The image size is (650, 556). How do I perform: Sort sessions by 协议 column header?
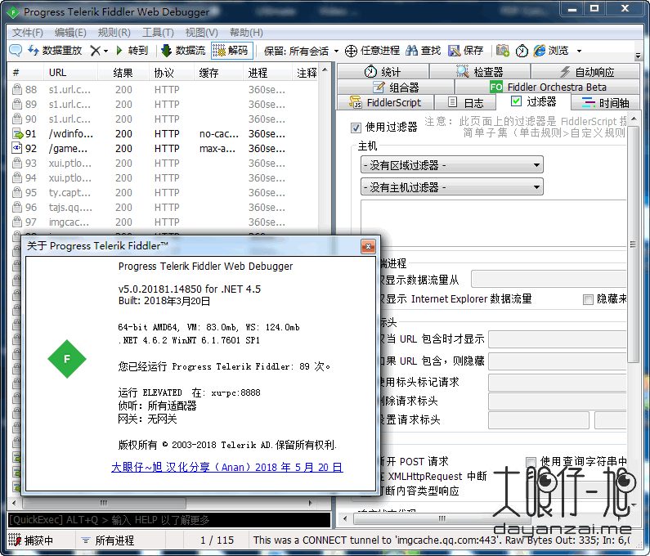pos(171,73)
